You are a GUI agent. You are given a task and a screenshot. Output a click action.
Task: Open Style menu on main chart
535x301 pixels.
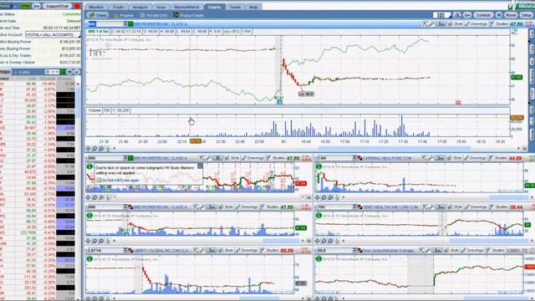point(456,24)
